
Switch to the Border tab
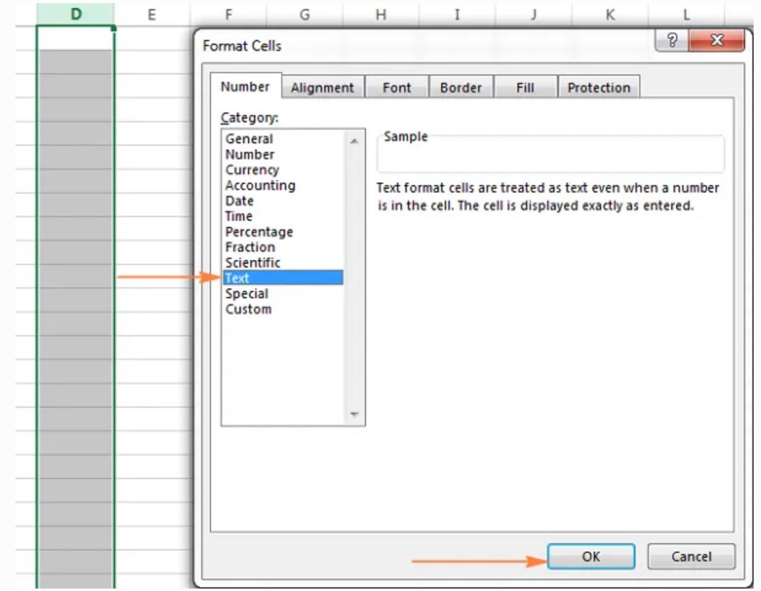461,88
